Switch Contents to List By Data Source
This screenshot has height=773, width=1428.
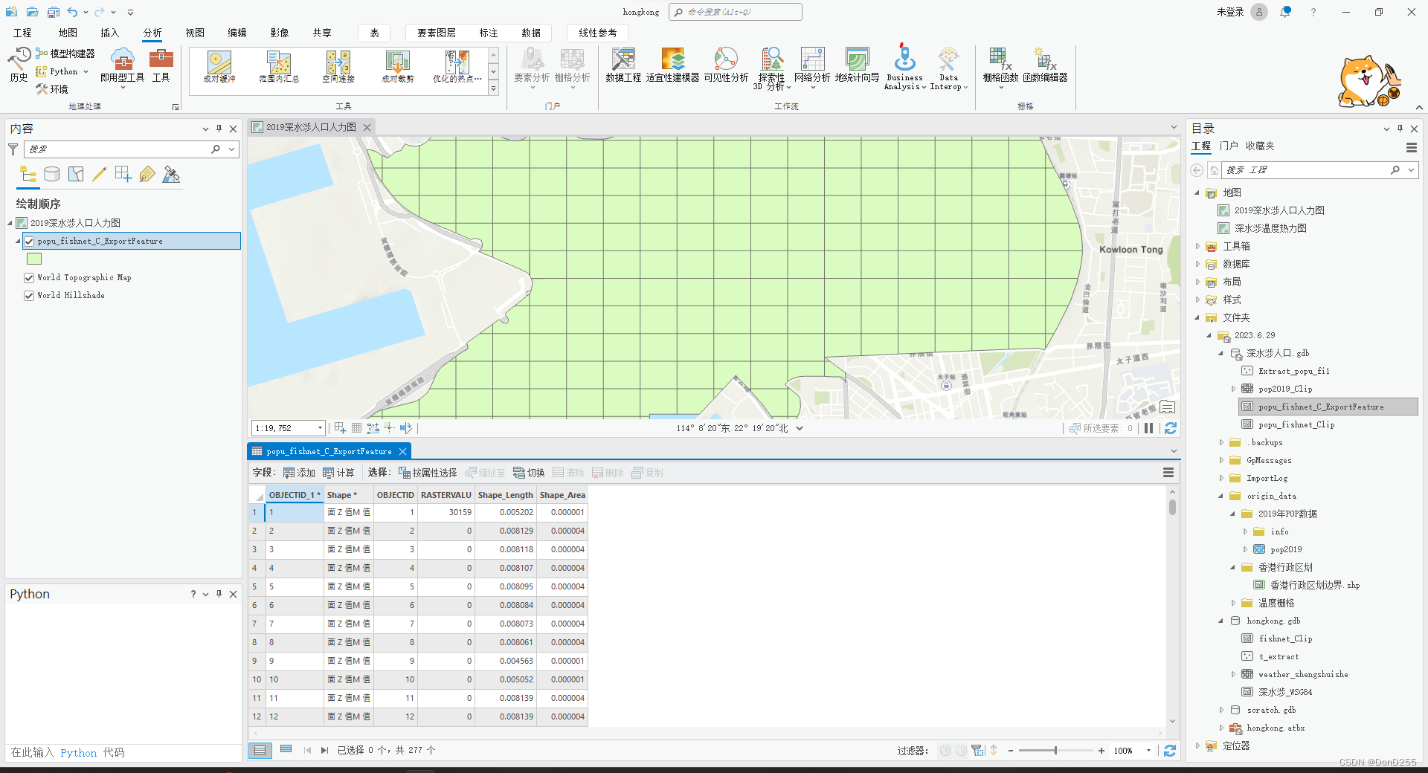click(x=51, y=175)
